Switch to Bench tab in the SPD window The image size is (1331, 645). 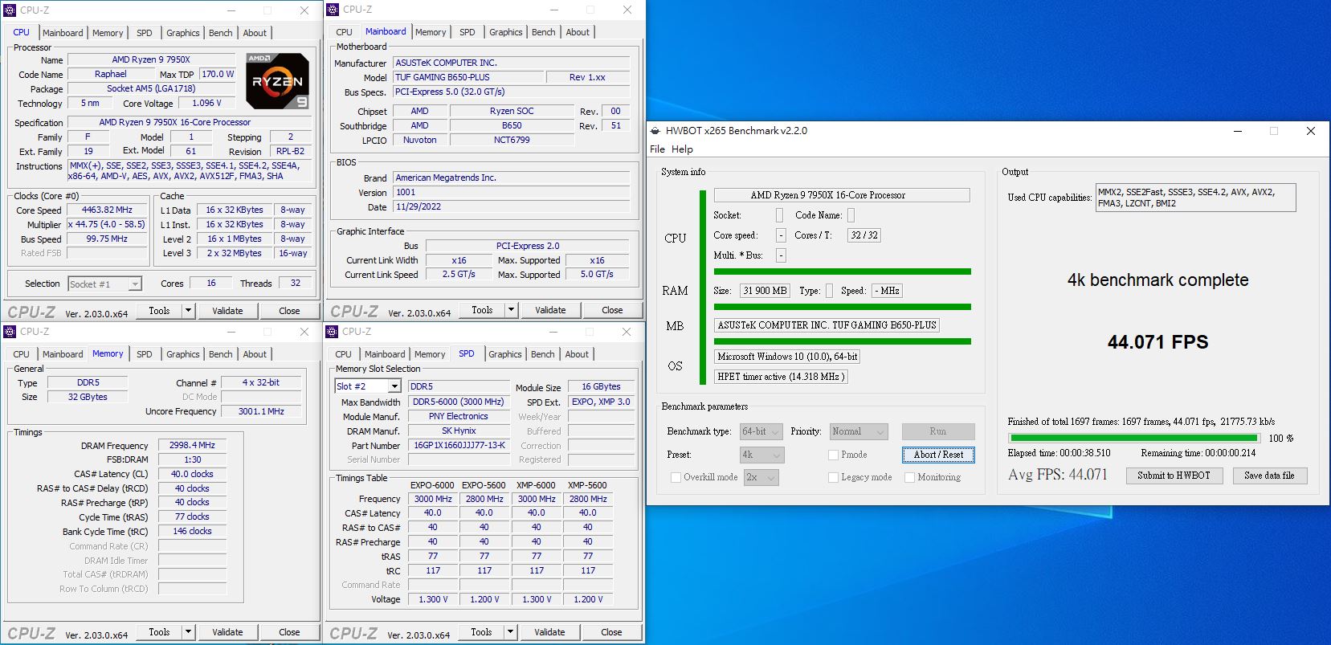[542, 354]
